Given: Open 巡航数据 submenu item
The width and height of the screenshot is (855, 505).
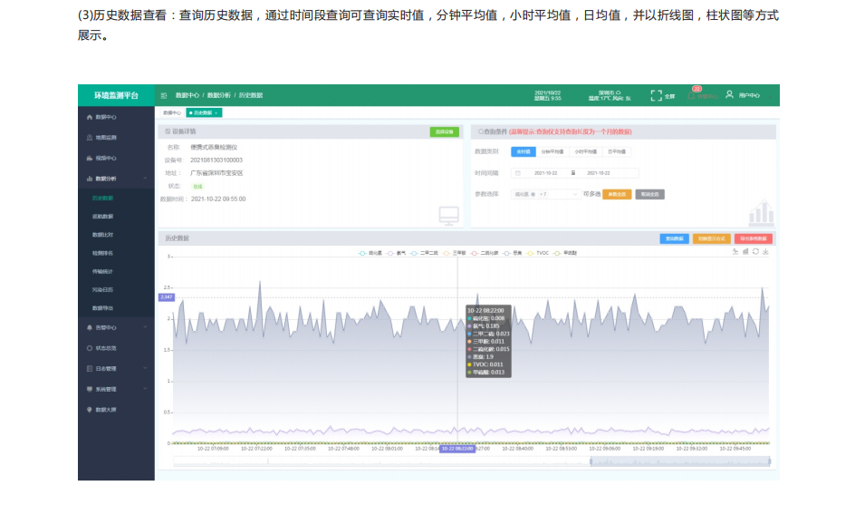Looking at the screenshot, I should pos(102,217).
